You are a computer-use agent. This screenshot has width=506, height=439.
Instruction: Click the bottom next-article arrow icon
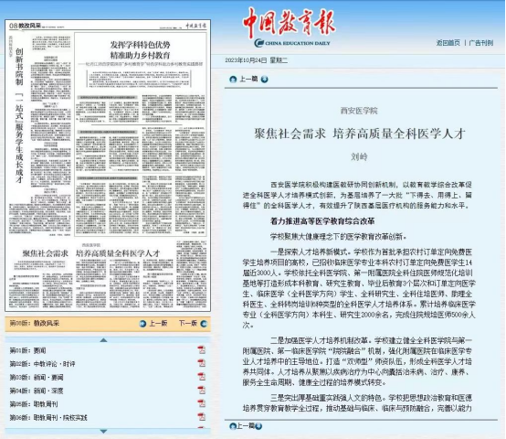pyautogui.click(x=258, y=426)
